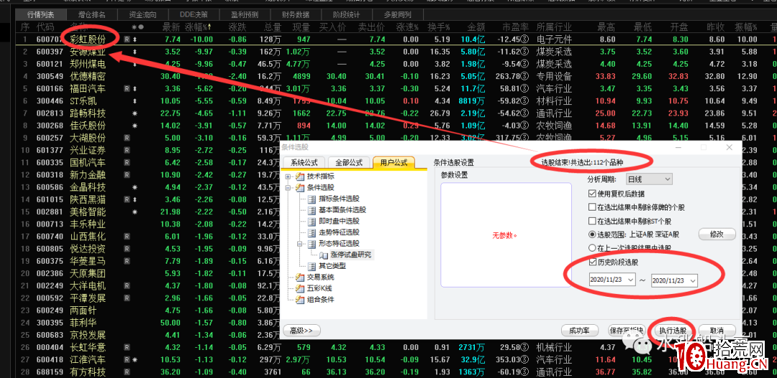Uncheck the 历史阶段选股 checkbox
Screen dimensions: 777x378
click(x=591, y=262)
